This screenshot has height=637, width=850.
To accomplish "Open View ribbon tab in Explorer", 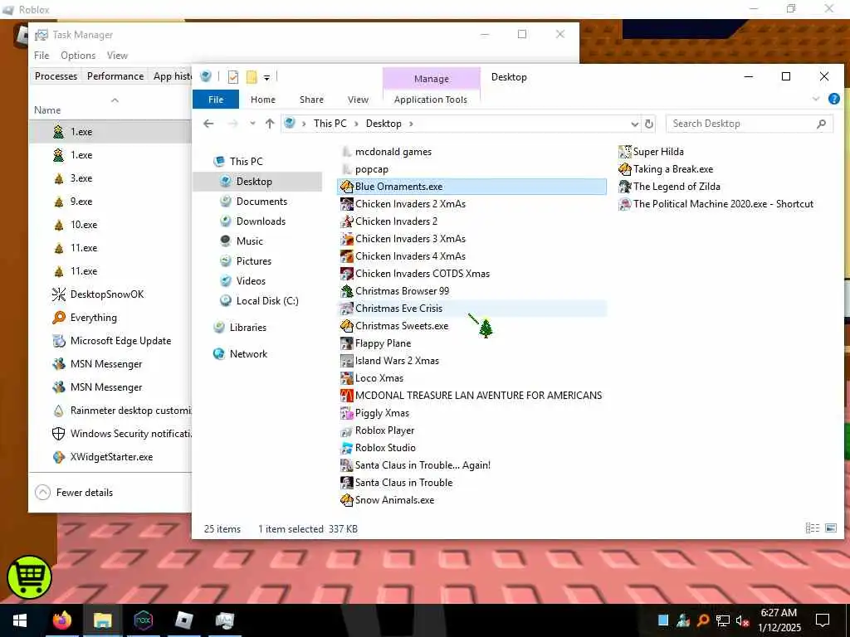I will tap(358, 100).
